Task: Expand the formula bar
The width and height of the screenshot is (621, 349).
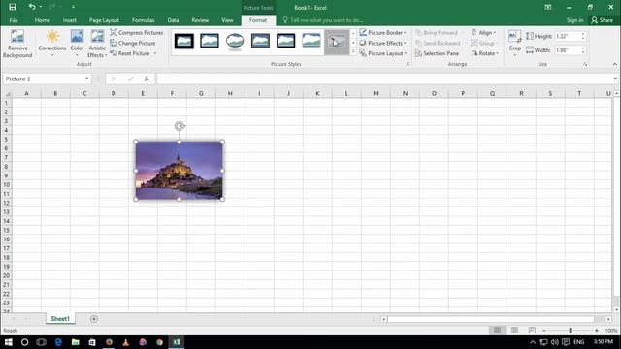Action: tap(615, 79)
